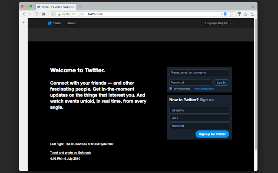This screenshot has height=173, width=278.
Task: Click the sidebar plus icon
Action: pos(23,22)
